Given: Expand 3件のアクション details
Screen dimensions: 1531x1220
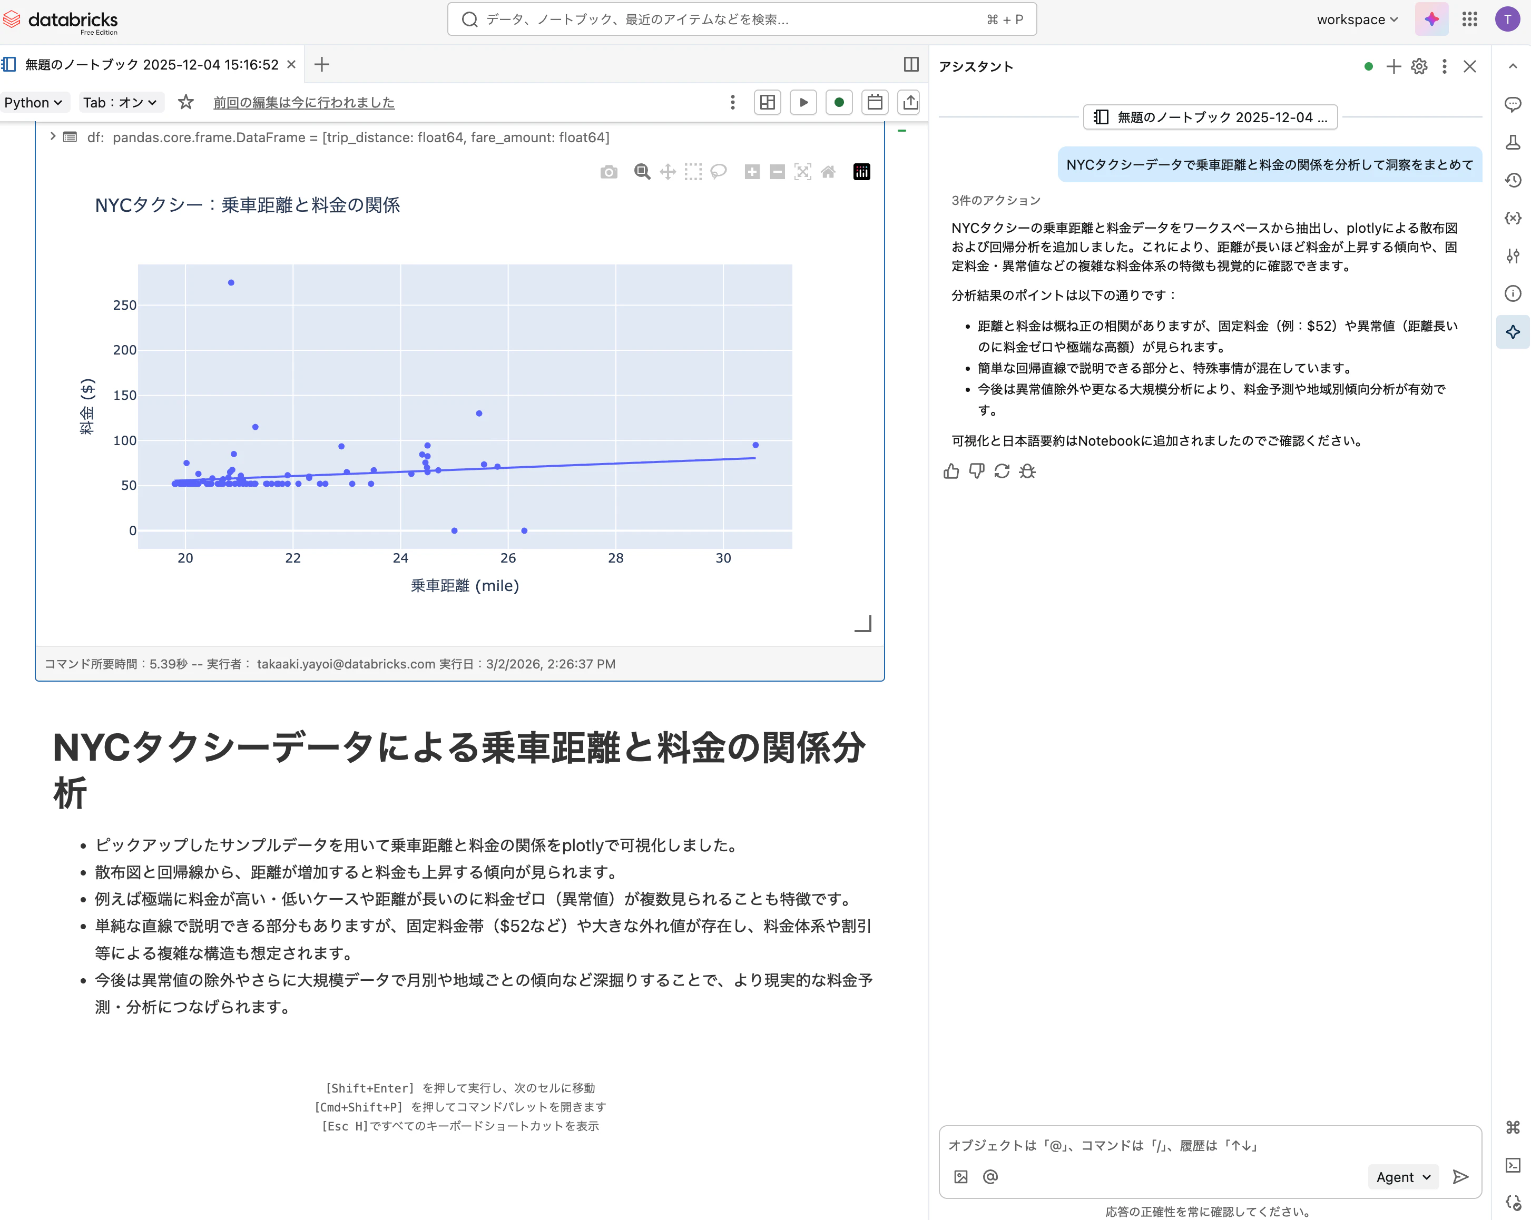Looking at the screenshot, I should pos(996,200).
